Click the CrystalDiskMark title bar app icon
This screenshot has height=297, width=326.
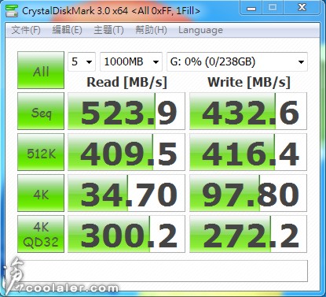pyautogui.click(x=12, y=10)
